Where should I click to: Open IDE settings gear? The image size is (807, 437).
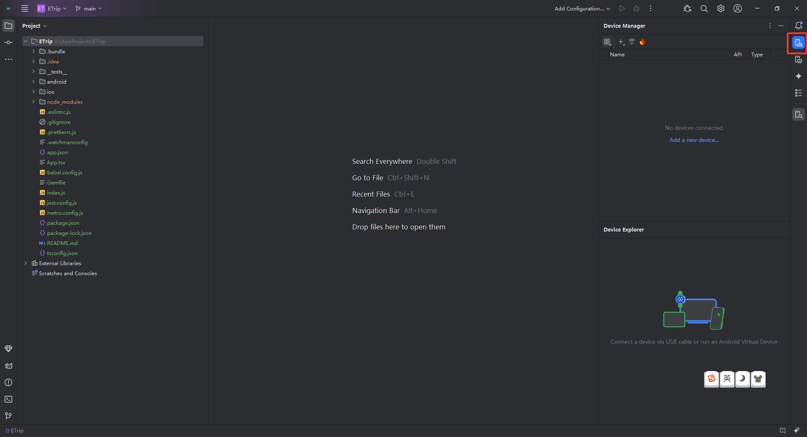(721, 8)
